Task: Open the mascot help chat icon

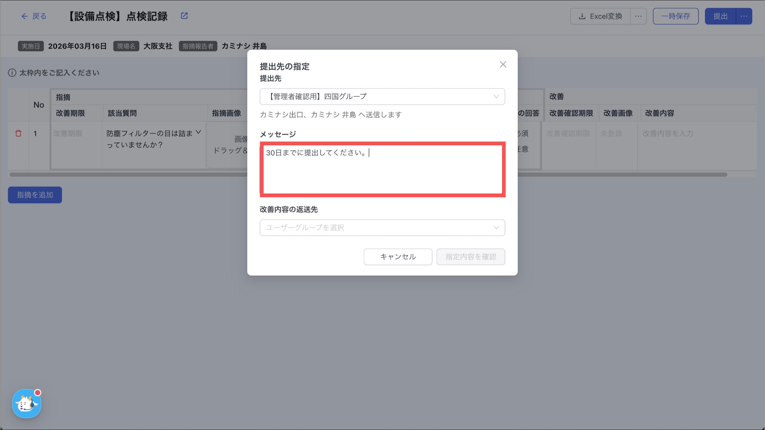Action: coord(27,403)
